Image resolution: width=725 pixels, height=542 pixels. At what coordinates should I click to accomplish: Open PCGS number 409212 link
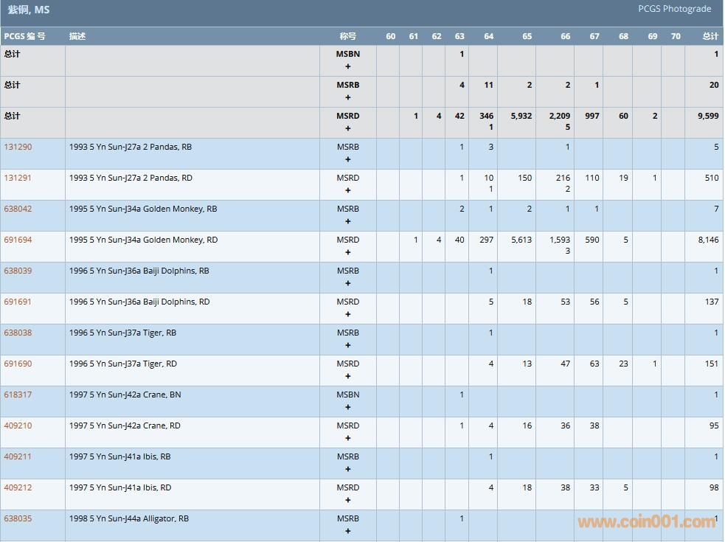click(x=18, y=487)
